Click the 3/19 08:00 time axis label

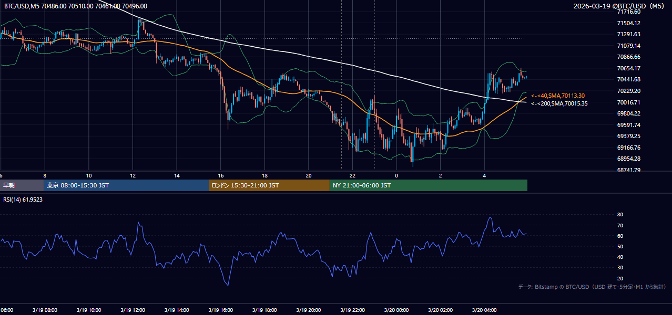(44, 310)
